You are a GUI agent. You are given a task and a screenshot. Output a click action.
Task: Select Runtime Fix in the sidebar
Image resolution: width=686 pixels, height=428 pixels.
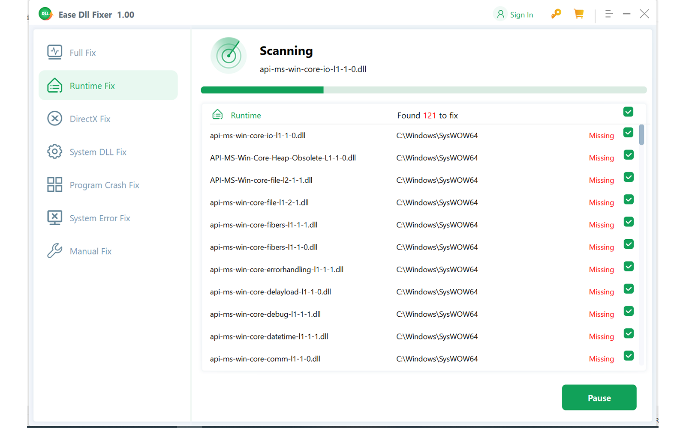point(108,86)
